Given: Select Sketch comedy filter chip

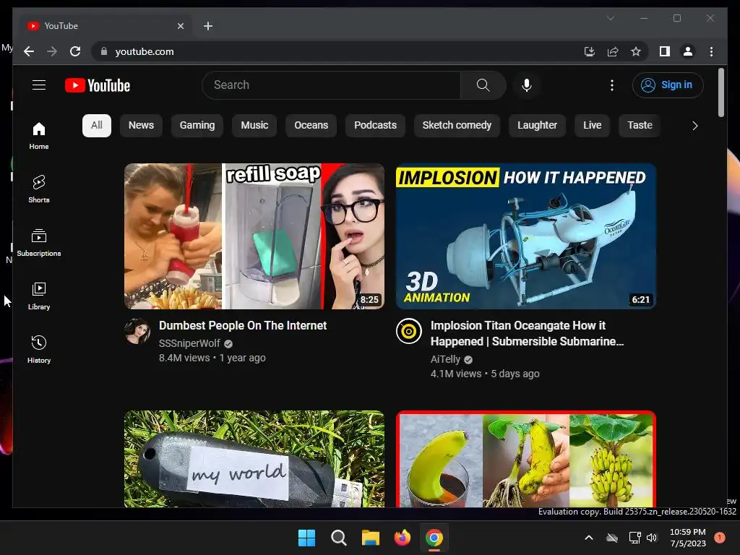Looking at the screenshot, I should (x=457, y=126).
